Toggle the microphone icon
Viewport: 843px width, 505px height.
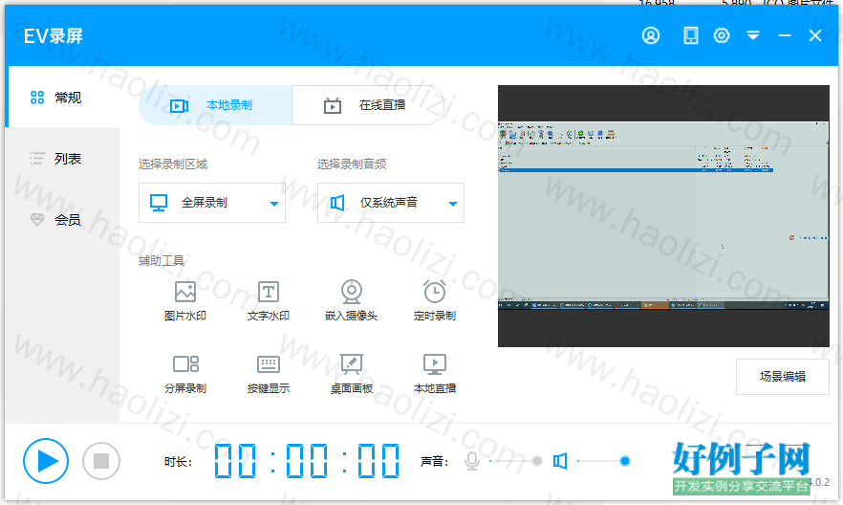click(472, 461)
